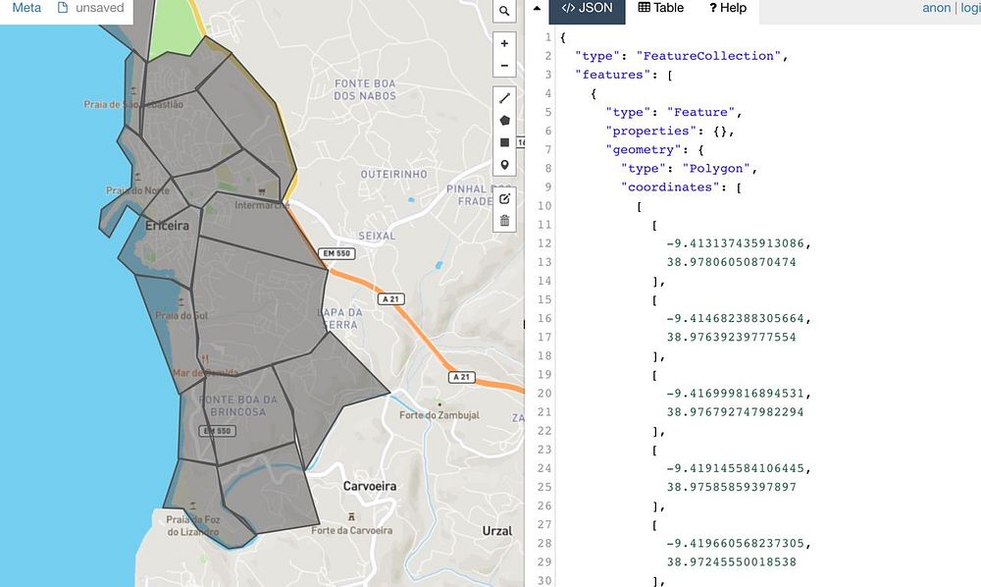Image resolution: width=981 pixels, height=587 pixels.
Task: Click the SEIXAL map label
Action: click(377, 236)
